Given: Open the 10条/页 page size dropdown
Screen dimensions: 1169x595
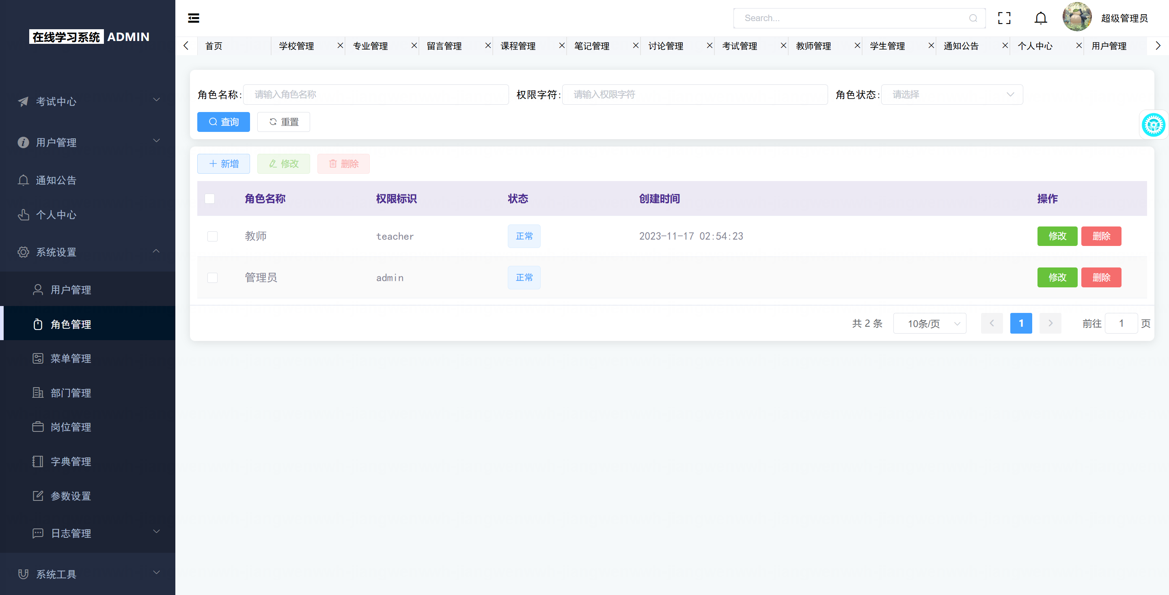Looking at the screenshot, I should [x=930, y=323].
